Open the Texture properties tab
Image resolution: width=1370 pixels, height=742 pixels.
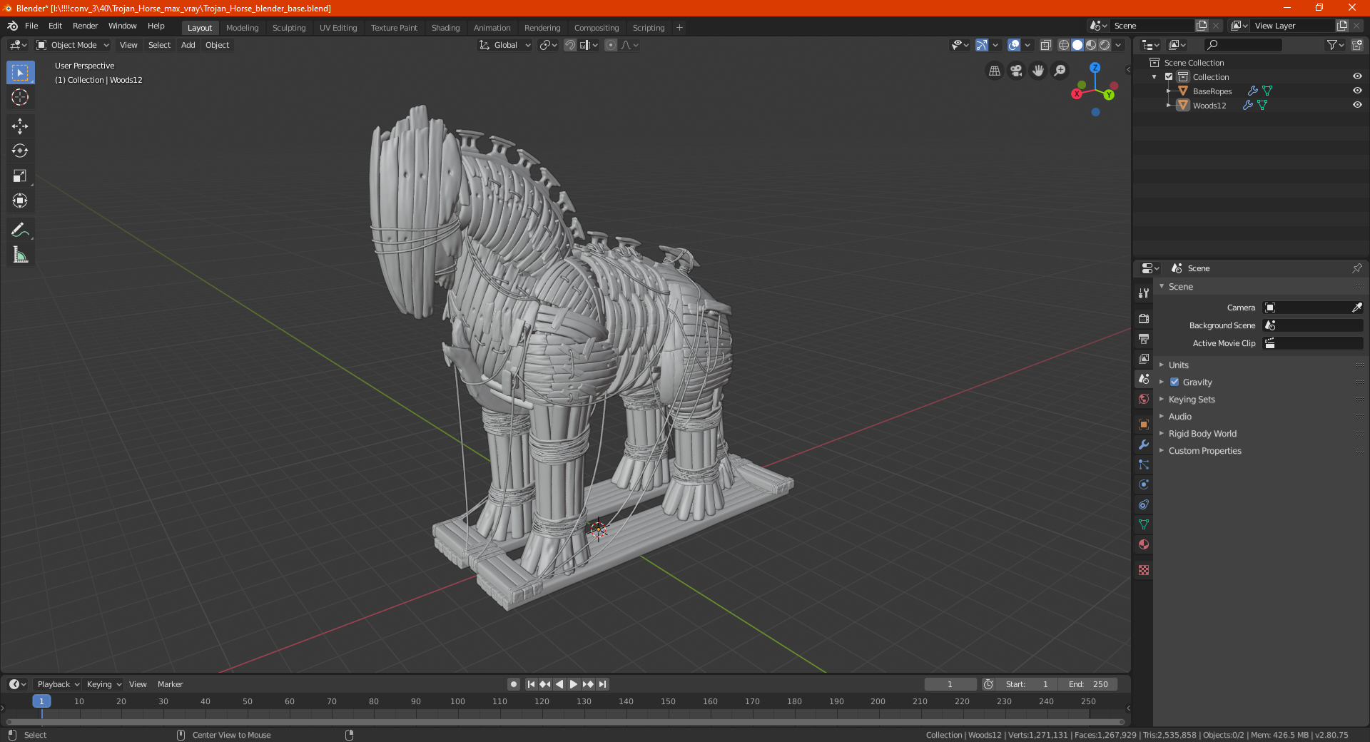point(1144,570)
